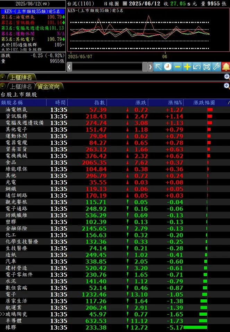The height and width of the screenshot is (332, 230).
Task: Switch to 上櫃排名 tab beside 資金流向
Action: (x=20, y=86)
